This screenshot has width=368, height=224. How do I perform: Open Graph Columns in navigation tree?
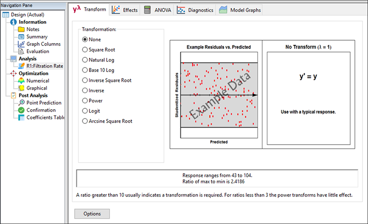(x=43, y=44)
